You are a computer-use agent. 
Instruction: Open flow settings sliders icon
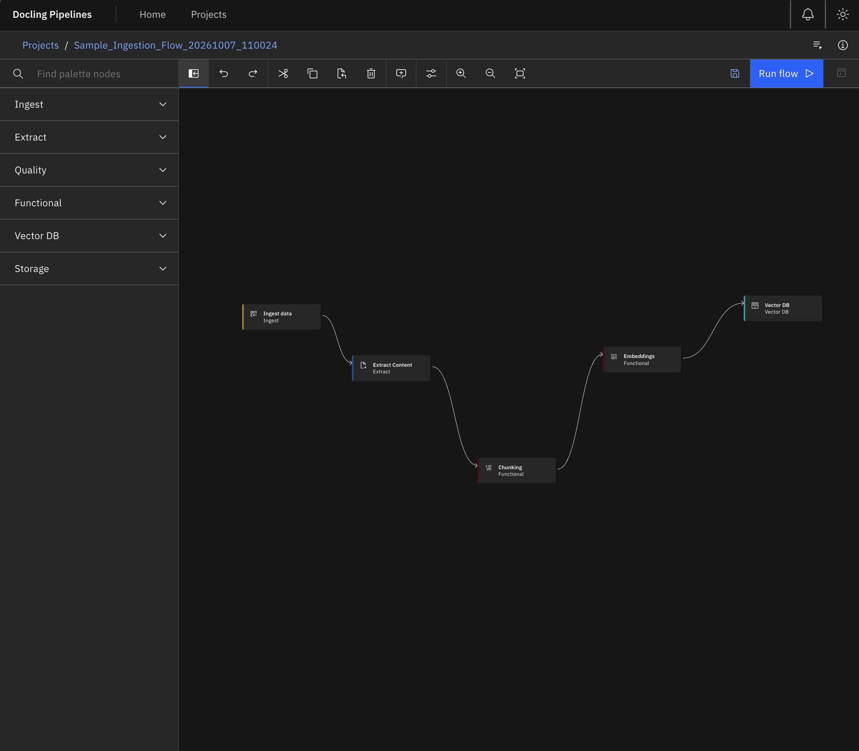431,73
